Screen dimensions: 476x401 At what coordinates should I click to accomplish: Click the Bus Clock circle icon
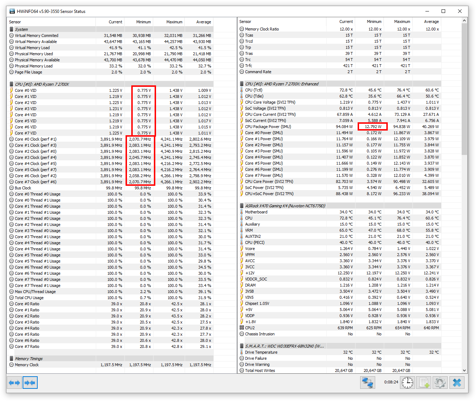click(11, 188)
